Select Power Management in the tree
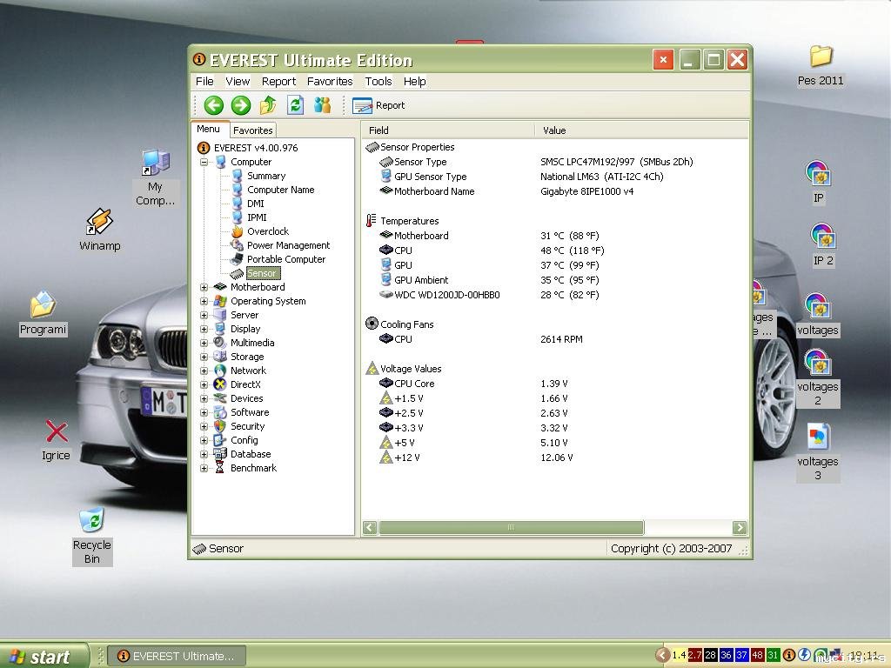The height and width of the screenshot is (668, 891). pos(288,245)
